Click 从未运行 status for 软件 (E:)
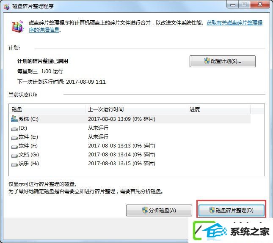Image resolution: width=273 pixels, height=243 pixels. click(98, 137)
